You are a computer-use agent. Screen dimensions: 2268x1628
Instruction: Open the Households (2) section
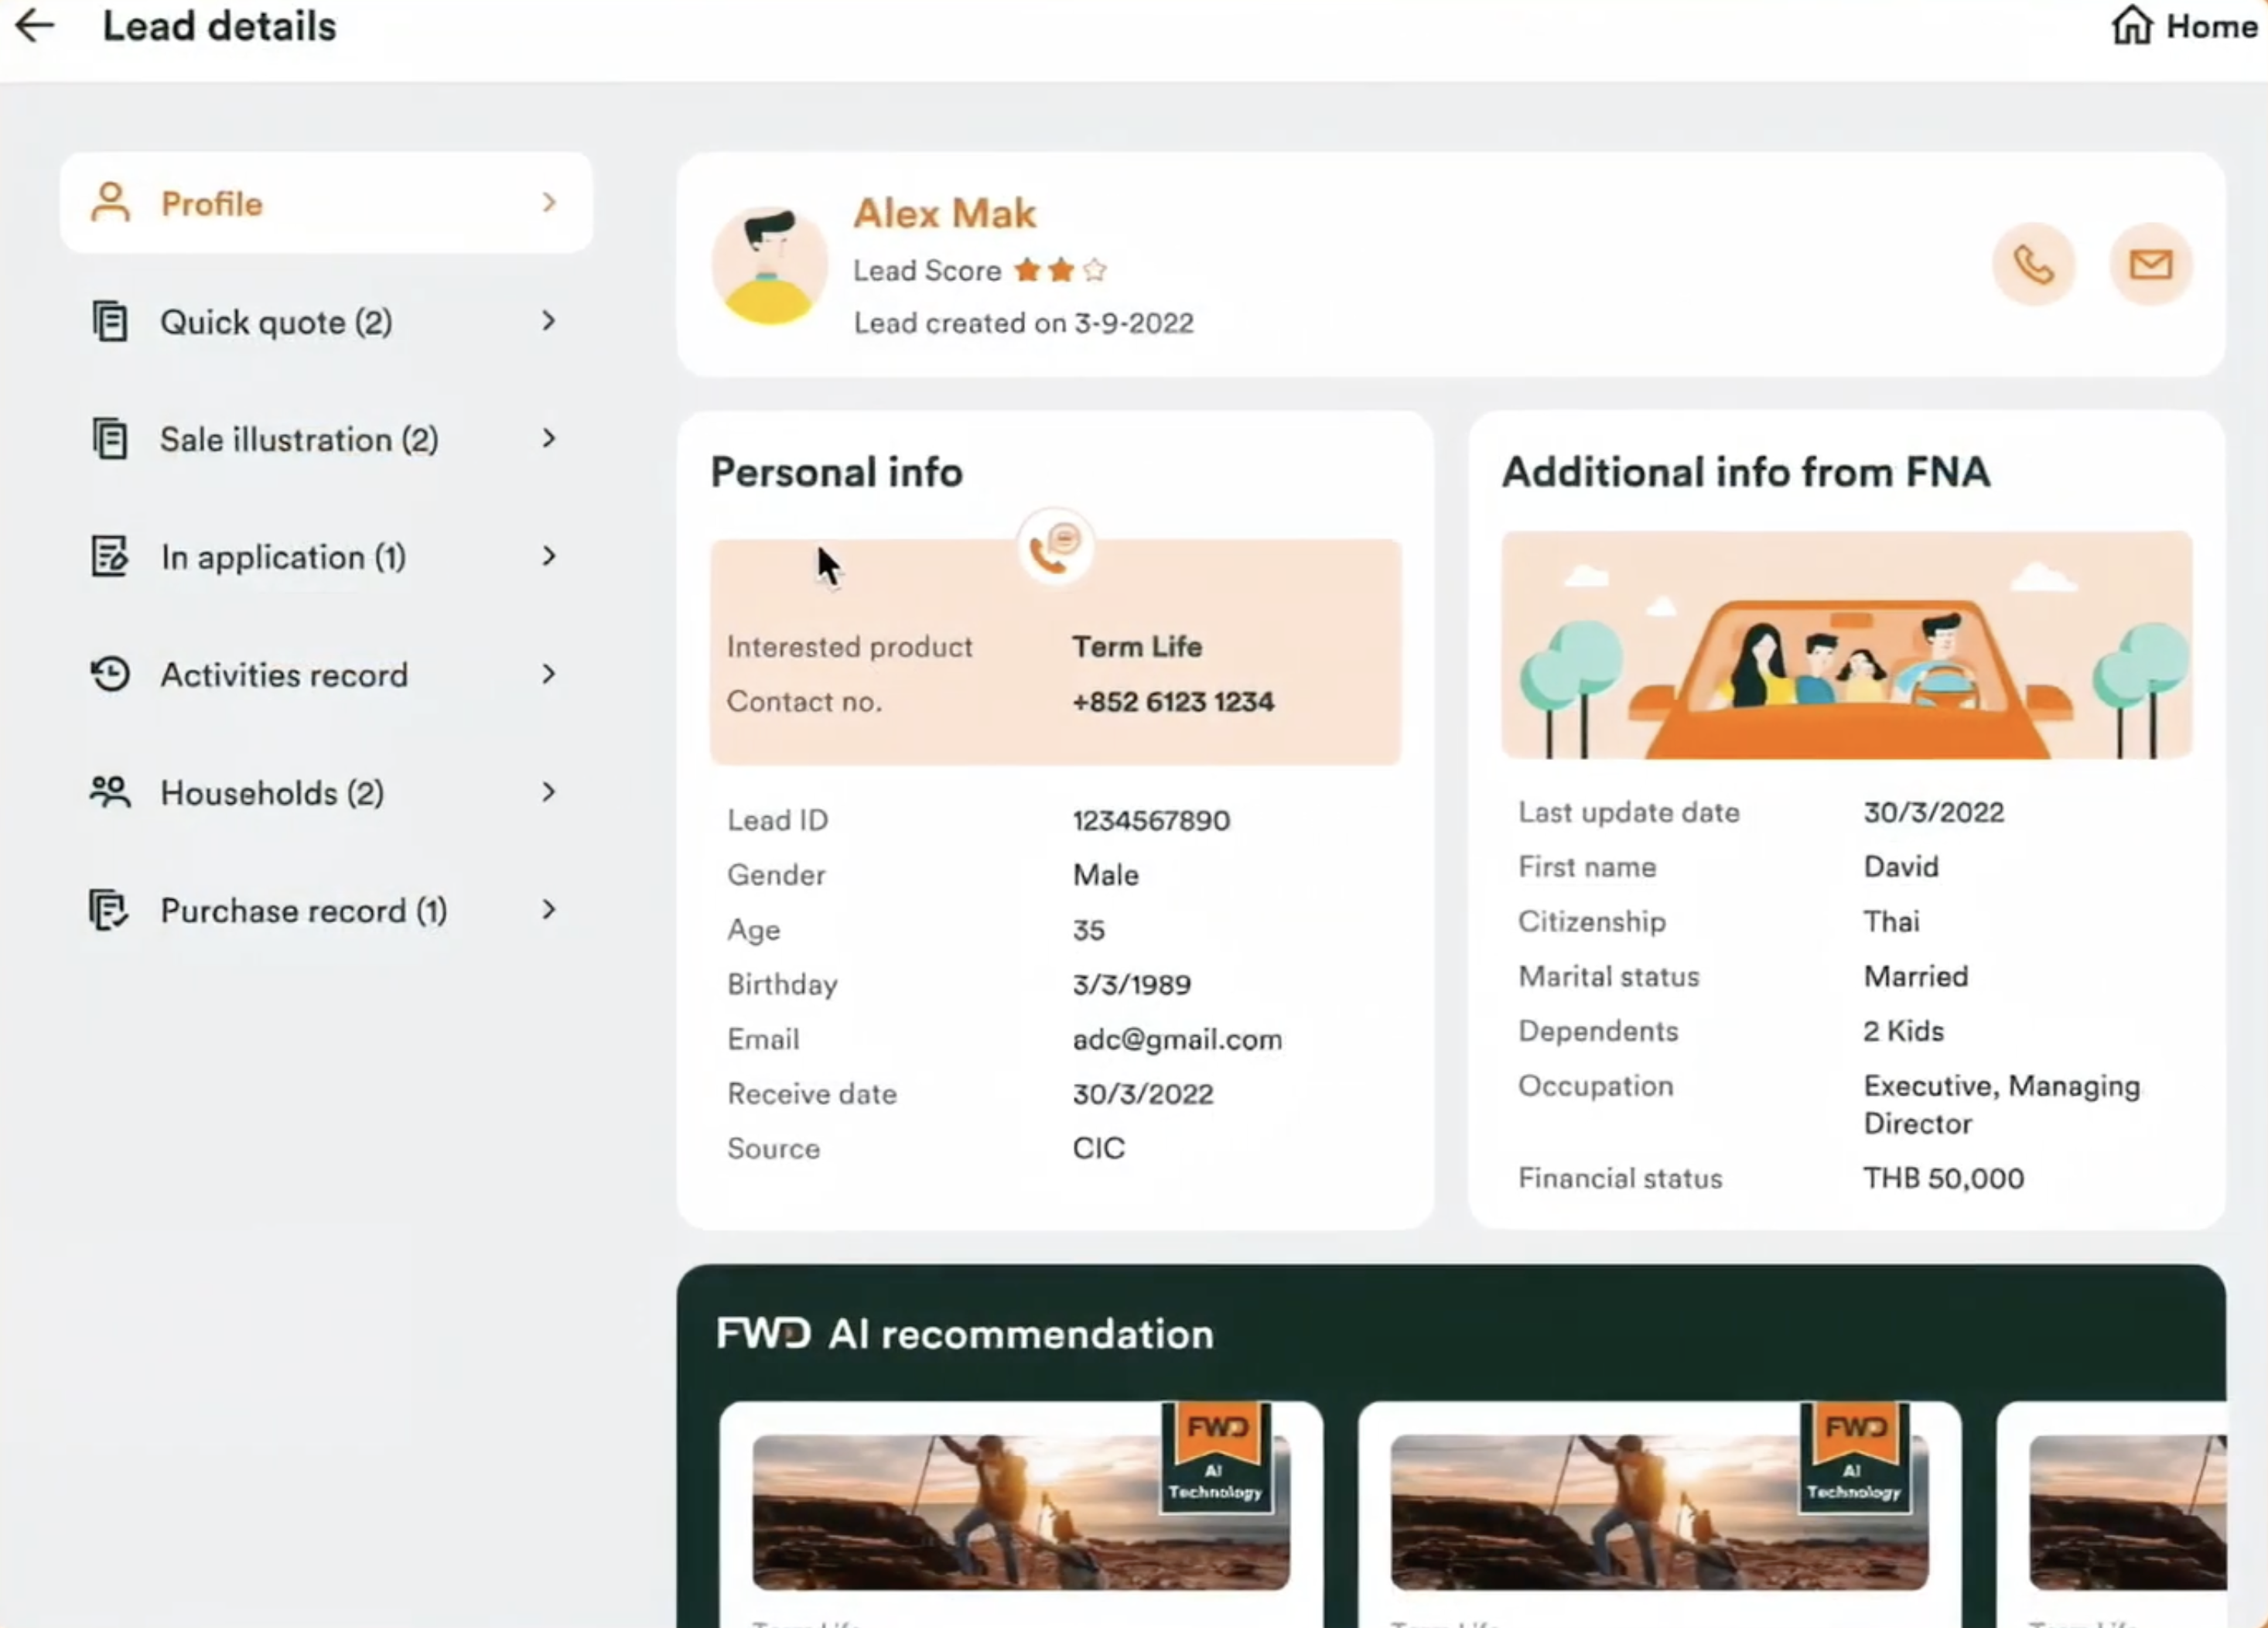pos(326,792)
